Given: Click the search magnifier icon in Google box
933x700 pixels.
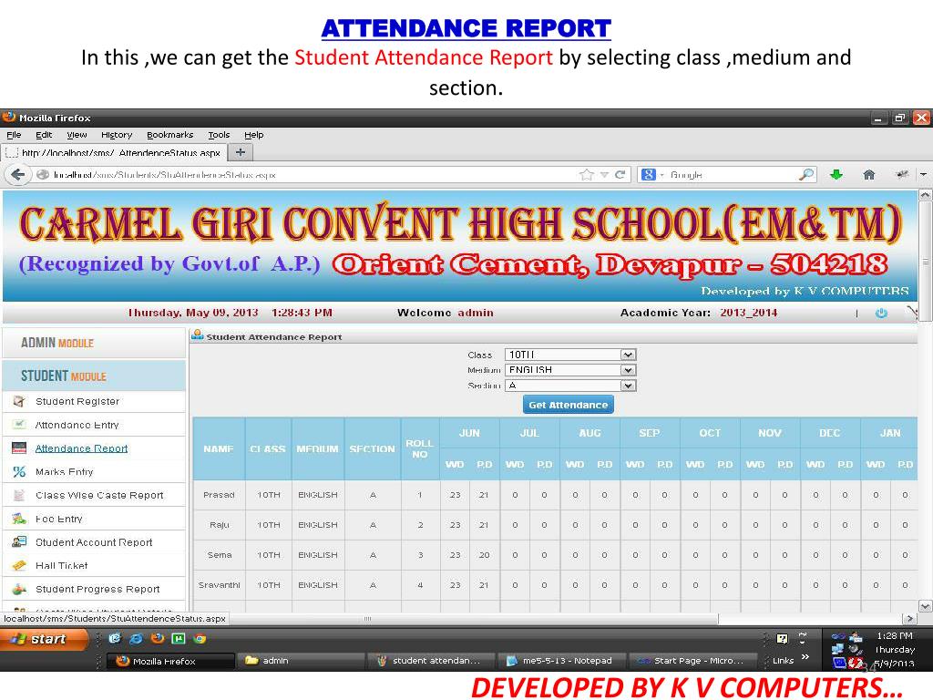Looking at the screenshot, I should [x=805, y=174].
